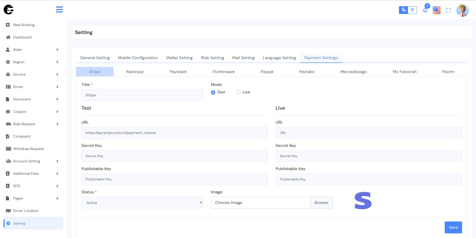Focus the Test Secret Key field
476x238 pixels.
tap(175, 156)
